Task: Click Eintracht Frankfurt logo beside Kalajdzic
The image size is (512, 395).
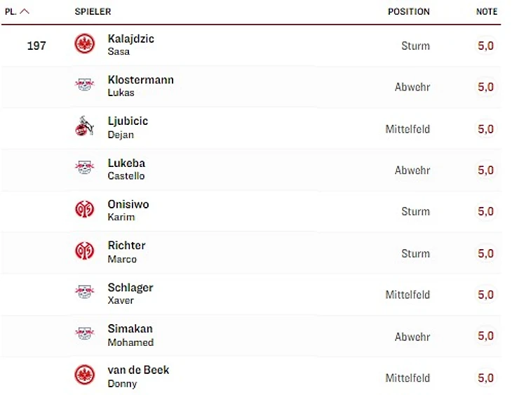Action: [85, 44]
